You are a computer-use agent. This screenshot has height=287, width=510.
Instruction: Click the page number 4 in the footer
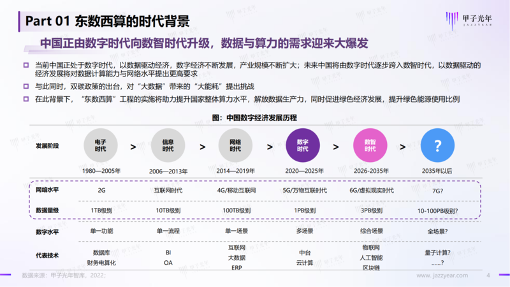(488, 276)
